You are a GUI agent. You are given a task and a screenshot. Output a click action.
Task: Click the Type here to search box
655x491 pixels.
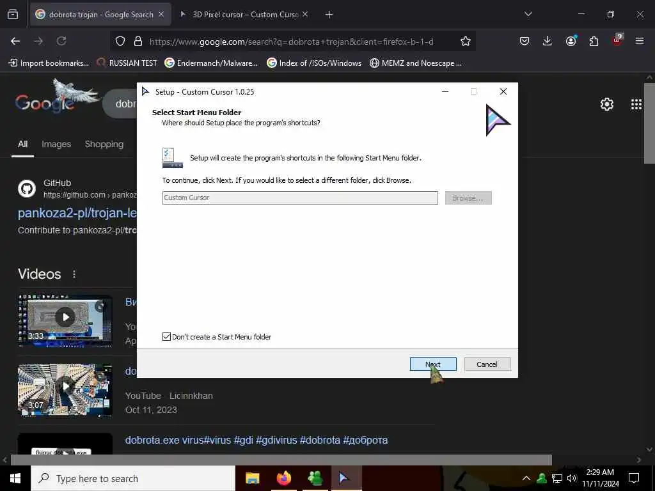[133, 478]
